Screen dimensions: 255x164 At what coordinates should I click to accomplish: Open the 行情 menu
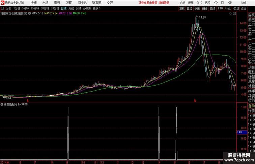pyautogui.click(x=33, y=3)
